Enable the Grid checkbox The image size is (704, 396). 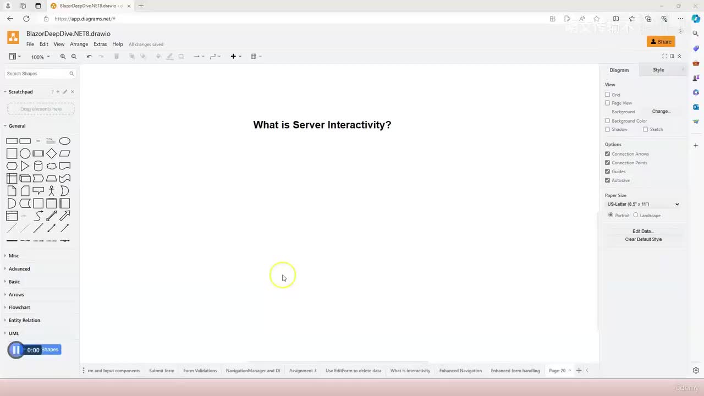pos(607,95)
